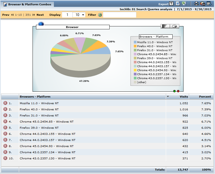Sort by Visits using arrow indicator

coord(168,96)
